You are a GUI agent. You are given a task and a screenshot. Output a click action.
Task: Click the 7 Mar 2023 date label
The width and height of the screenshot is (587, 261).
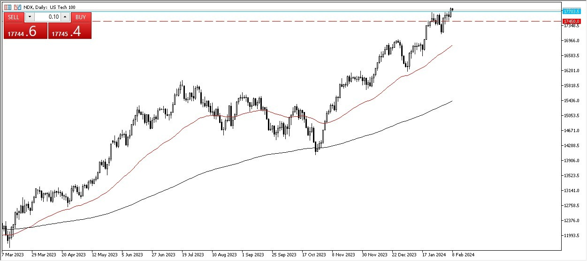[13, 255]
